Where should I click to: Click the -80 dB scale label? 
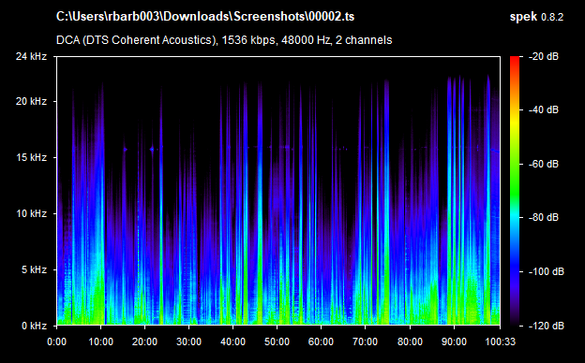[x=544, y=217]
